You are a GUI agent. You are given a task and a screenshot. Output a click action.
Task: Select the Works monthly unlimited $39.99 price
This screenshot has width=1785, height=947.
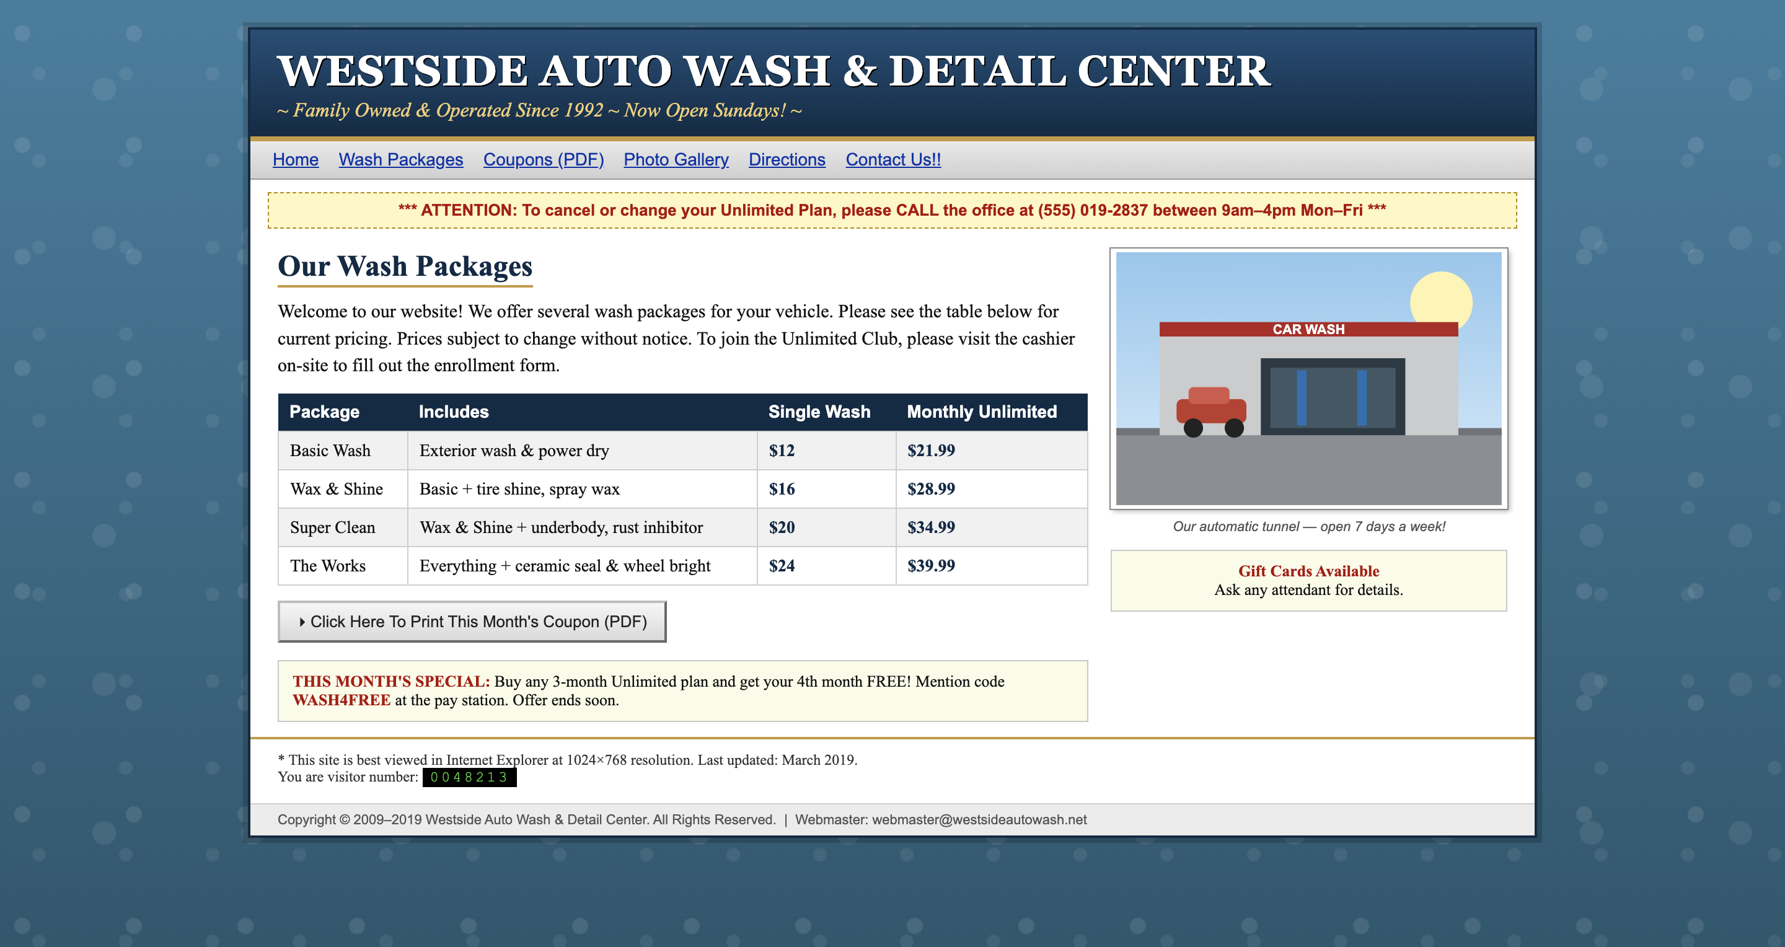pyautogui.click(x=930, y=565)
